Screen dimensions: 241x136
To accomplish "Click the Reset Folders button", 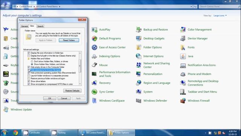I will click(69, 40).
